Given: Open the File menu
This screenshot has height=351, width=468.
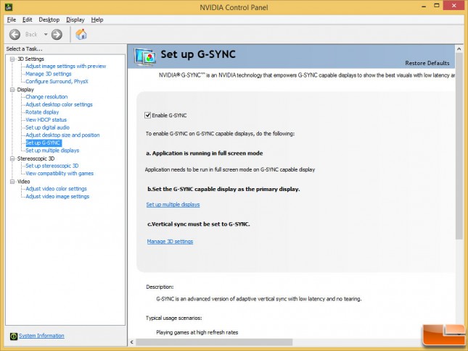Looking at the screenshot, I should click(x=12, y=20).
